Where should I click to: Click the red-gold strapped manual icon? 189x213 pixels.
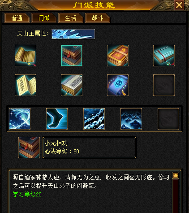coord(118,56)
